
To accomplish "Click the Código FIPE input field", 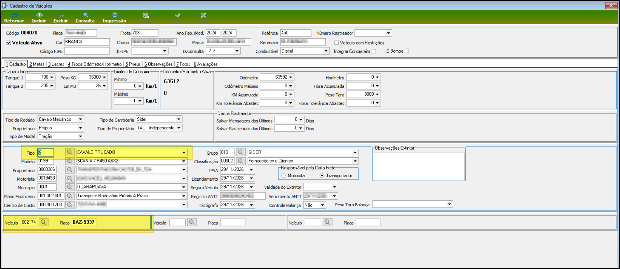I will pyautogui.click(x=87, y=51).
